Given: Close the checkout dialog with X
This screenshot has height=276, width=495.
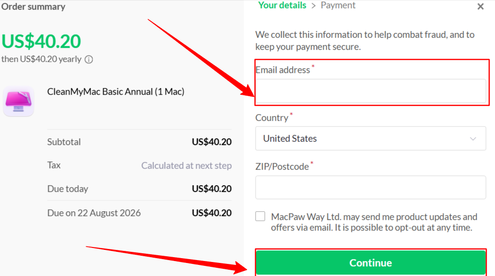Looking at the screenshot, I should click(480, 6).
